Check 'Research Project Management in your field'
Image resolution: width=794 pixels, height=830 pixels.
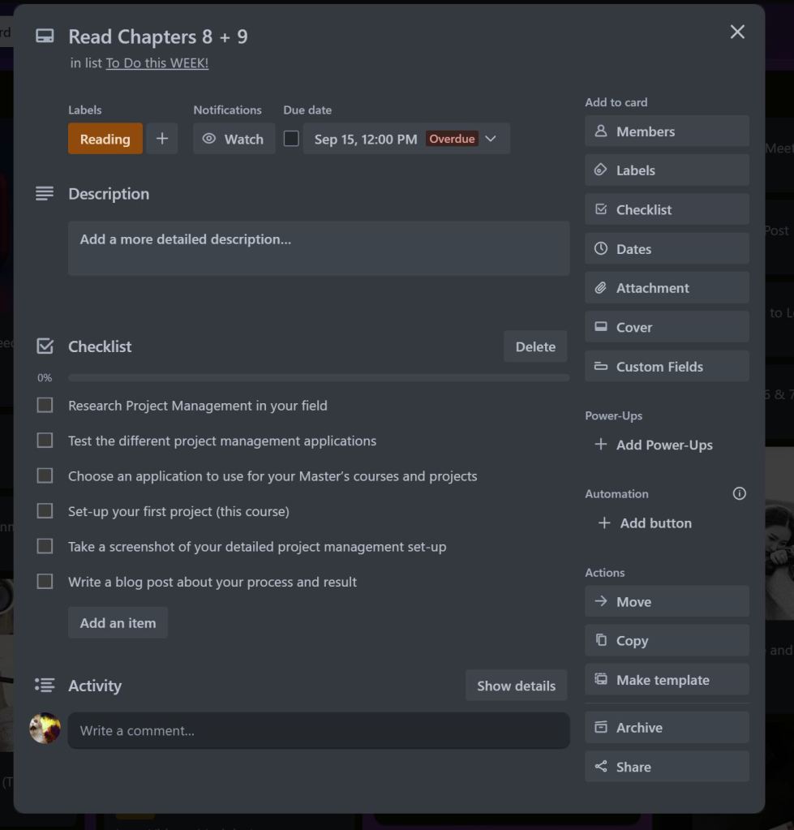click(x=45, y=405)
